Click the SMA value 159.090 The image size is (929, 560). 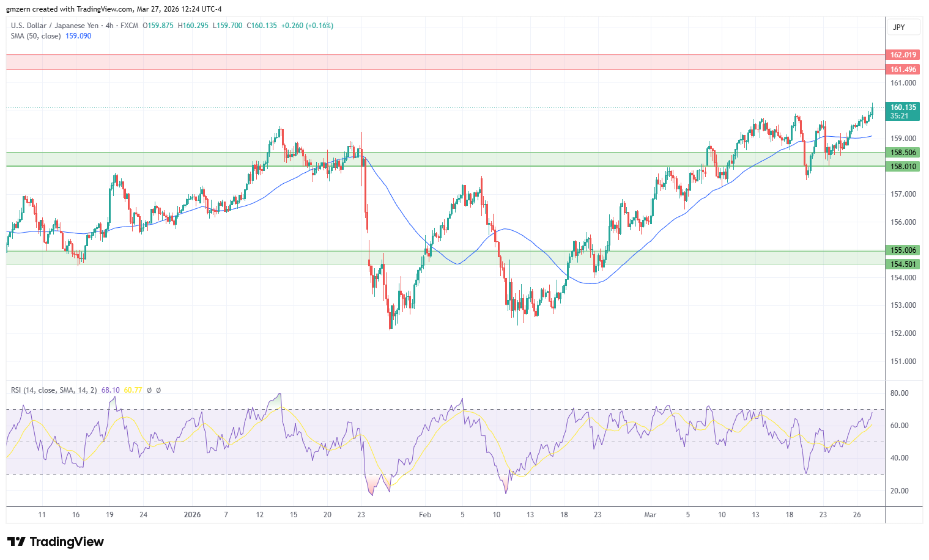pyautogui.click(x=78, y=36)
